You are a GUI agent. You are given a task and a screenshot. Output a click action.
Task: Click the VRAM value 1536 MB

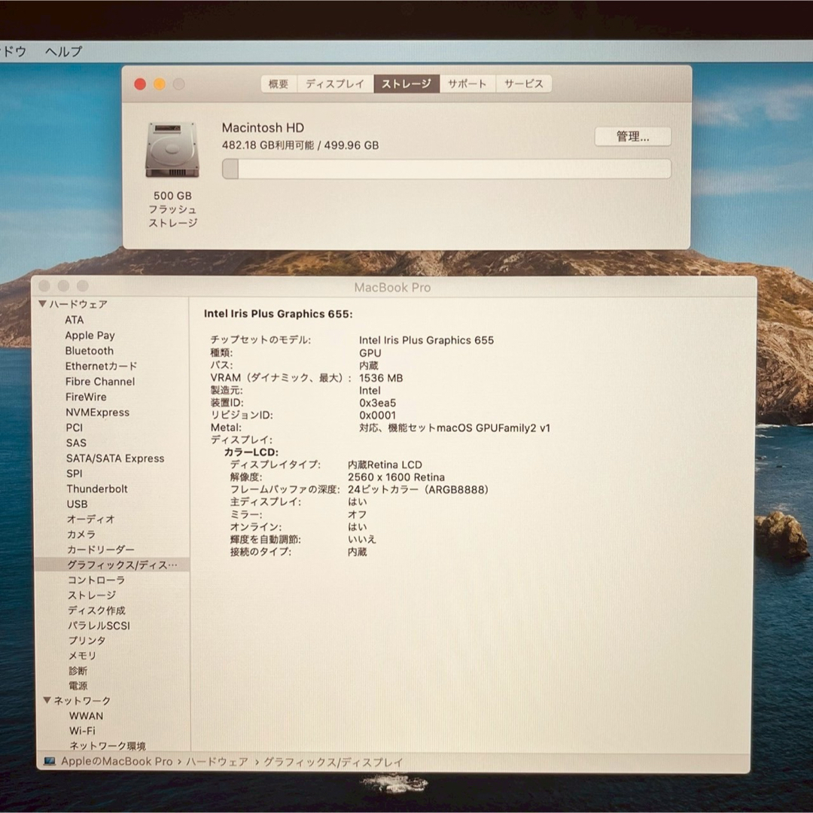click(381, 378)
